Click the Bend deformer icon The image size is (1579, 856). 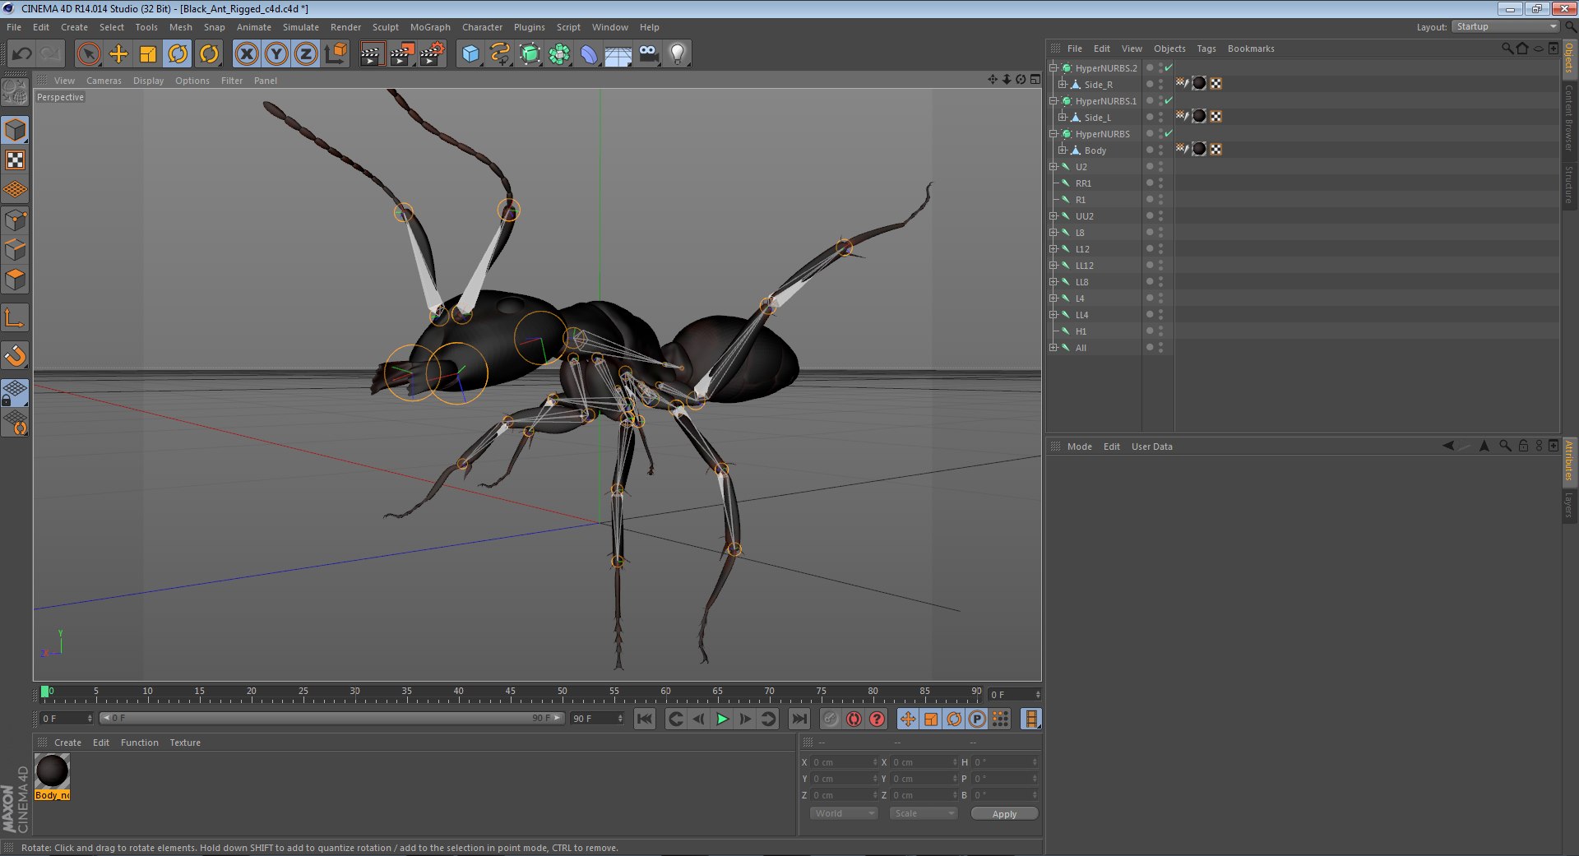[x=589, y=54]
